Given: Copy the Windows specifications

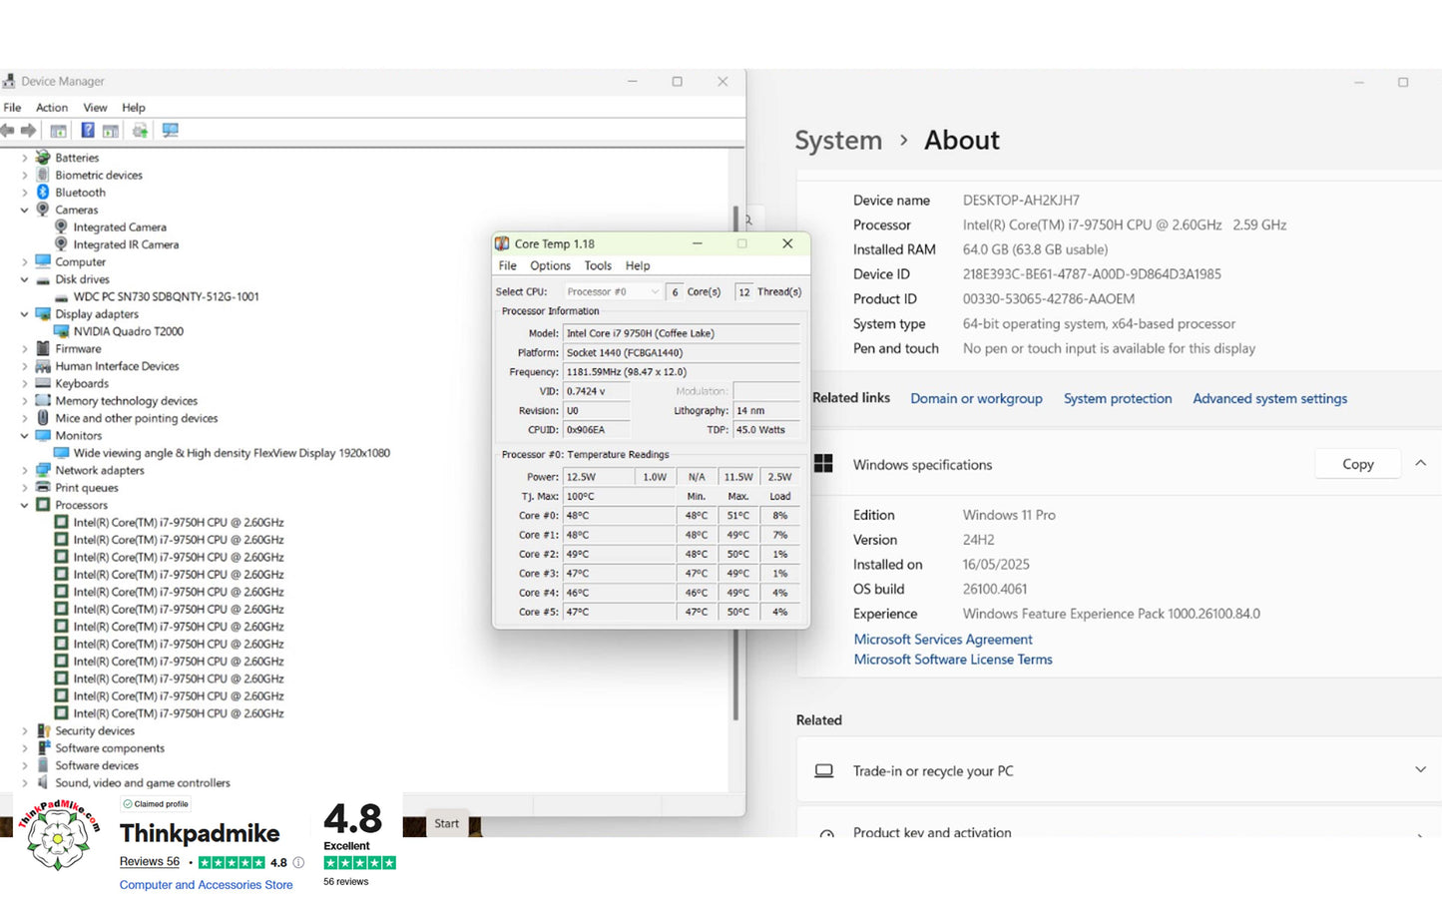Looking at the screenshot, I should tap(1357, 464).
